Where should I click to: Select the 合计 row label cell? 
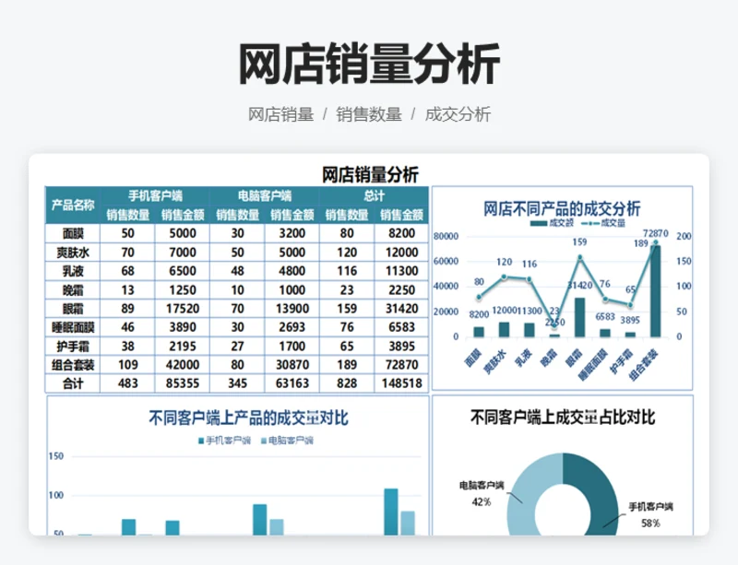[73, 383]
